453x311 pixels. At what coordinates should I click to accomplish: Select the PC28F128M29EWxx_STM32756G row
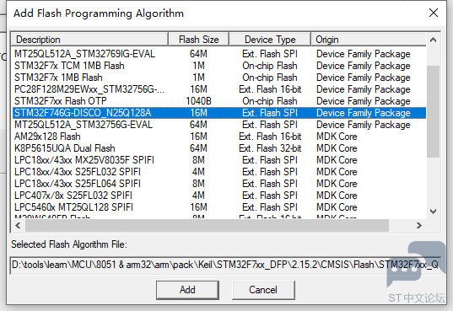coord(219,89)
